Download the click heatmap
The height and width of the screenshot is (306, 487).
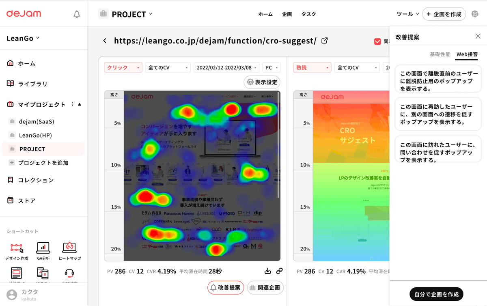click(x=267, y=271)
